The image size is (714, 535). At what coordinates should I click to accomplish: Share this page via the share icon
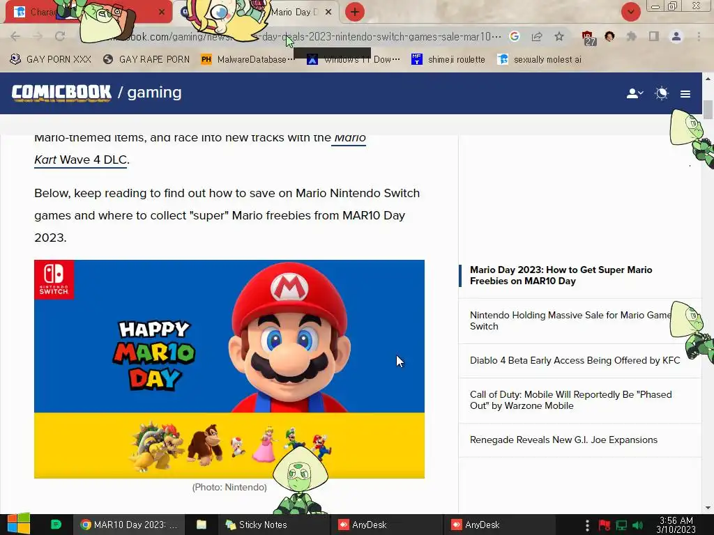[537, 36]
